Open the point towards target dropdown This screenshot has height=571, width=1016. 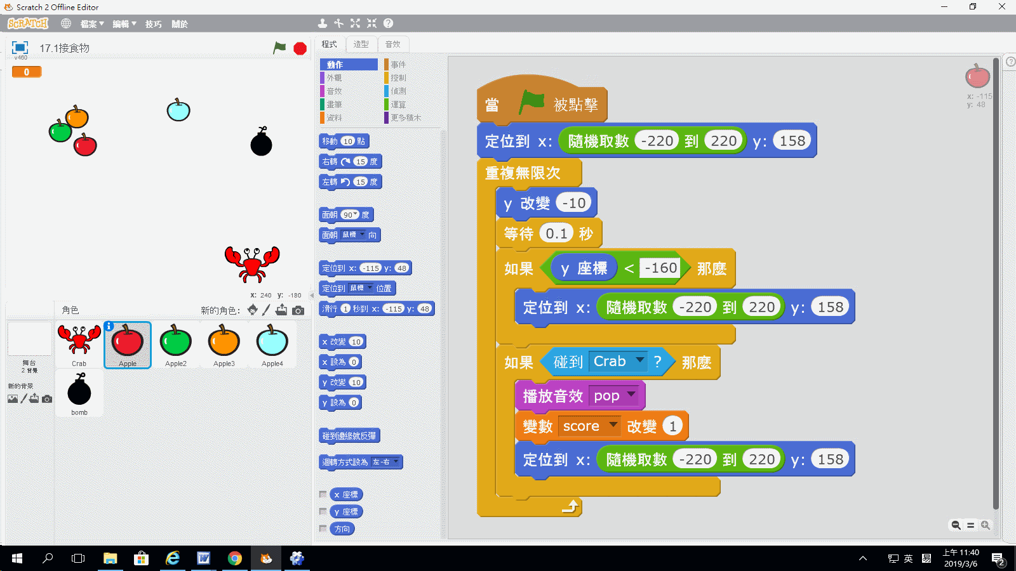pyautogui.click(x=362, y=235)
